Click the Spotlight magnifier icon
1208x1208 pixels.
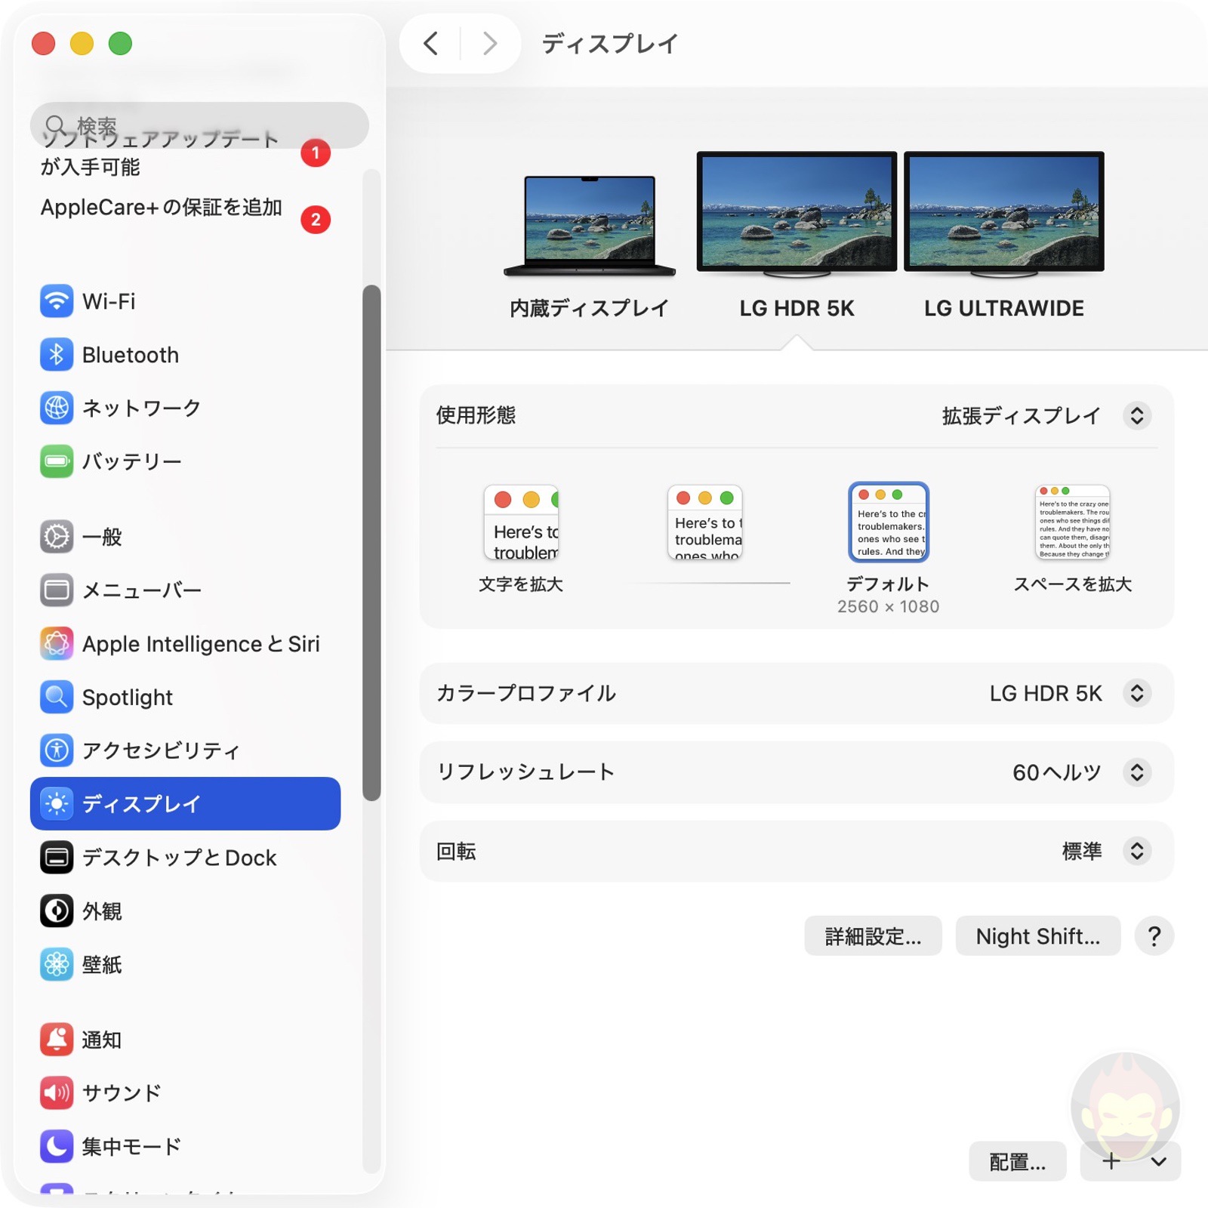pos(57,697)
